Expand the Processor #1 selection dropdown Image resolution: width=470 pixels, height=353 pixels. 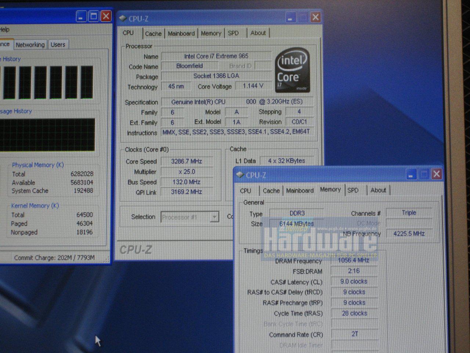214,217
